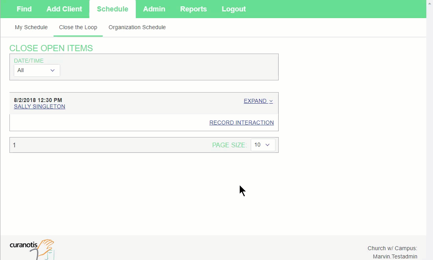Screen dimensions: 433x260
Task: Select page number 1 in the pager
Action: coord(15,145)
